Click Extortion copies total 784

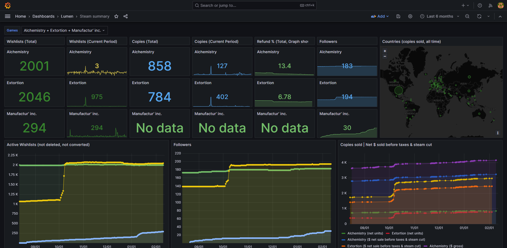tap(160, 97)
